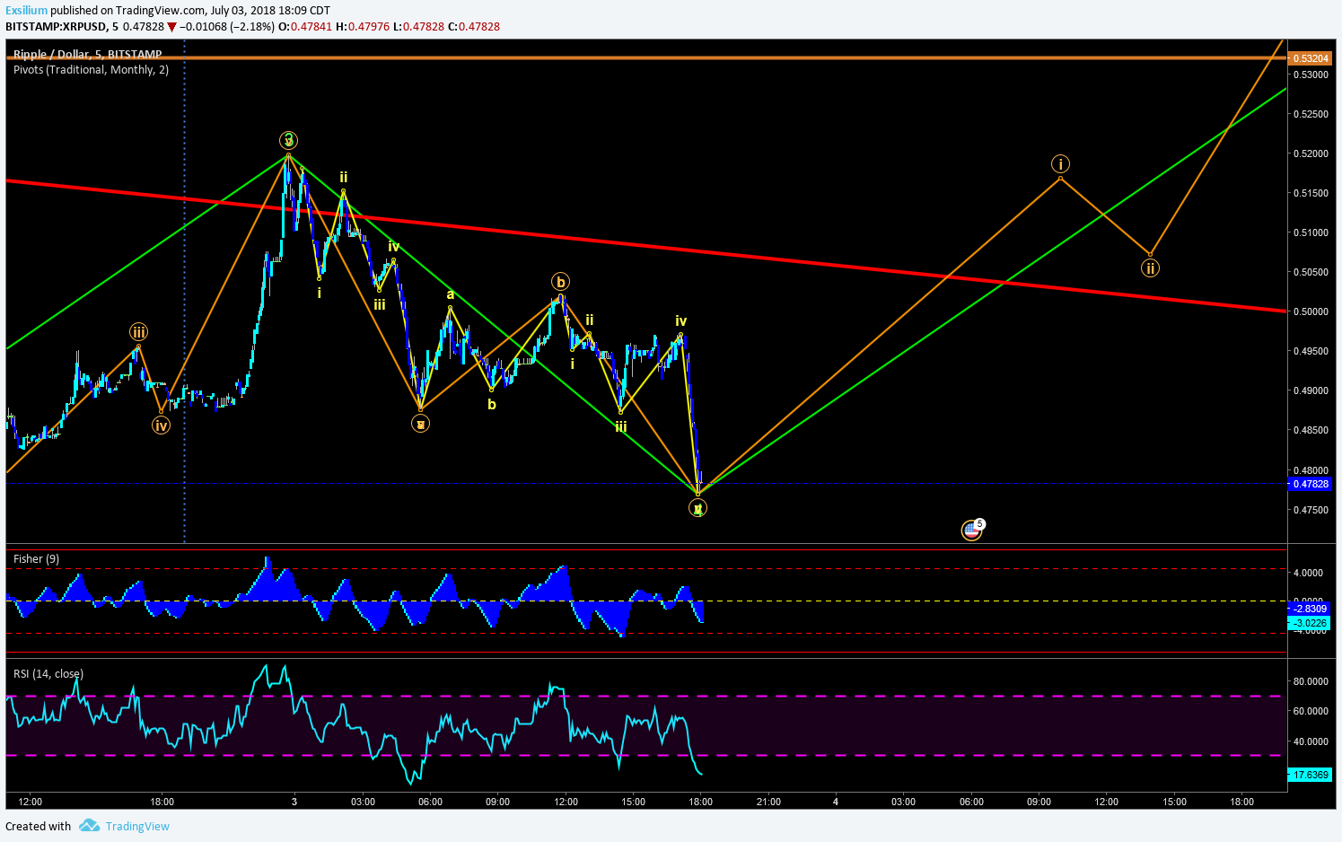Click the '21:00' time axis label

[x=768, y=802]
